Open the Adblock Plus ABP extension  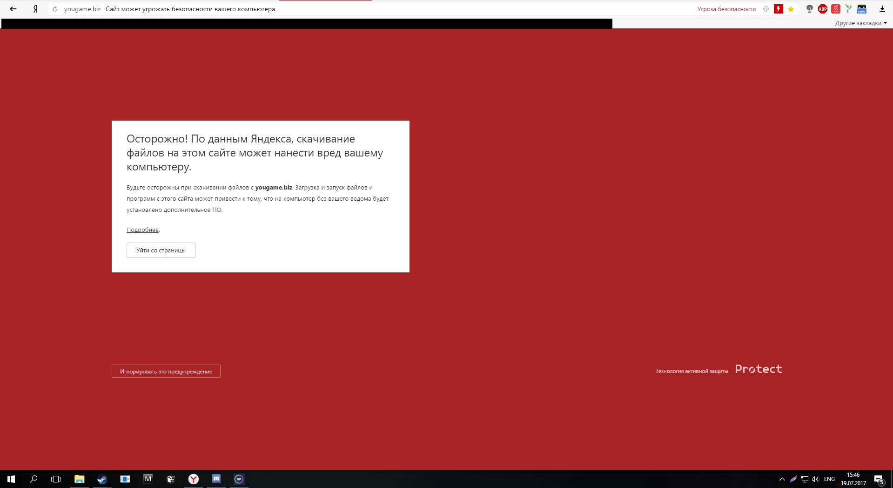point(823,9)
